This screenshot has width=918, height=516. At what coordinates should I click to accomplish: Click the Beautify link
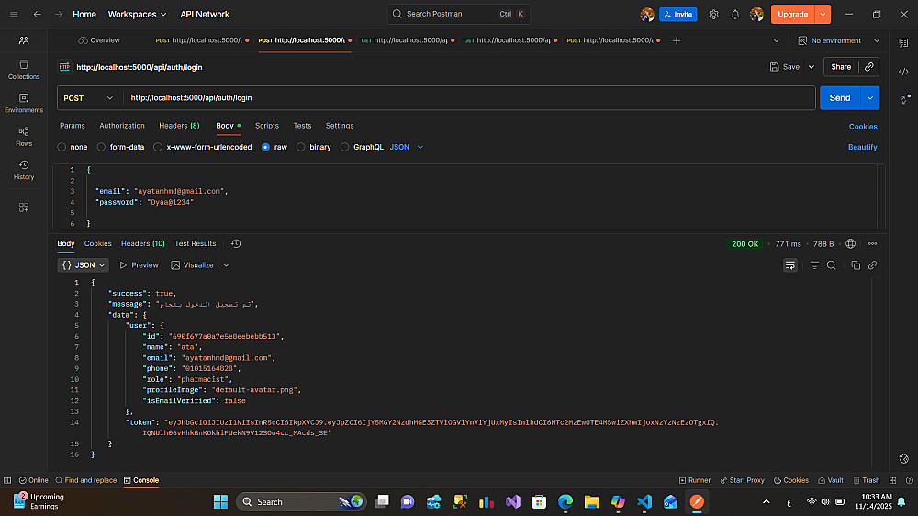[x=862, y=147]
